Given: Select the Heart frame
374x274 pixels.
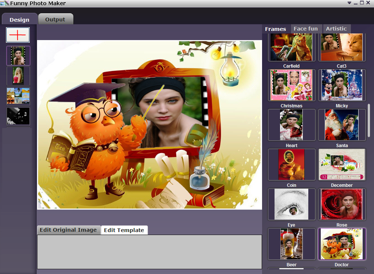Looking at the screenshot, I should (291, 125).
